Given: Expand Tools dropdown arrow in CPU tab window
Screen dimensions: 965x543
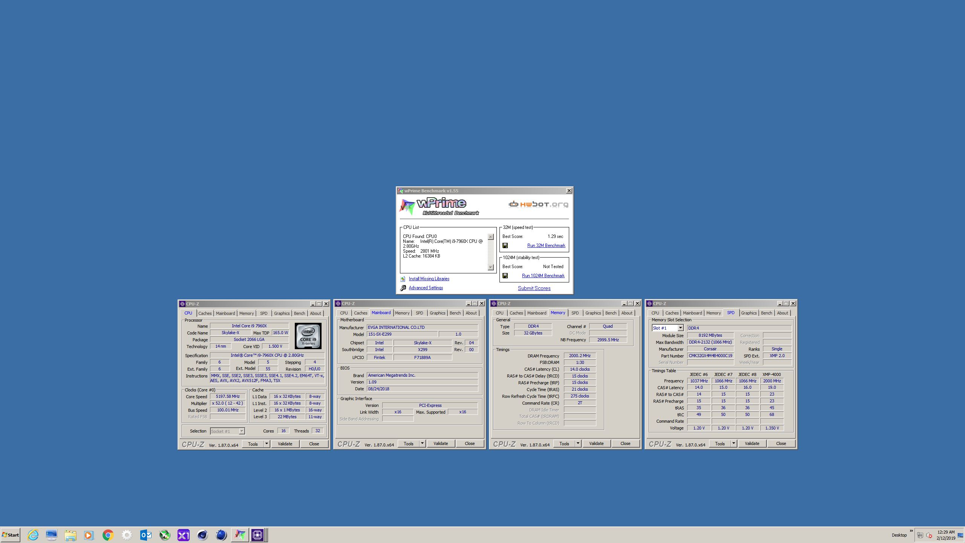Looking at the screenshot, I should [x=267, y=444].
